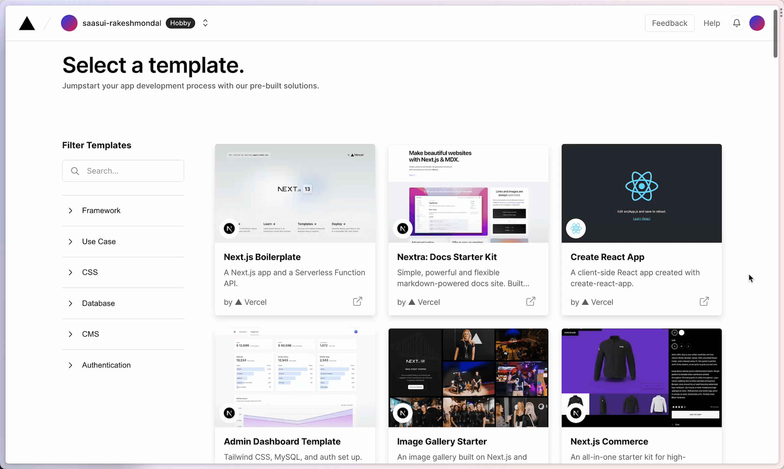The width and height of the screenshot is (784, 469).
Task: Select the Next.js Commerce thumbnail
Action: click(x=641, y=378)
